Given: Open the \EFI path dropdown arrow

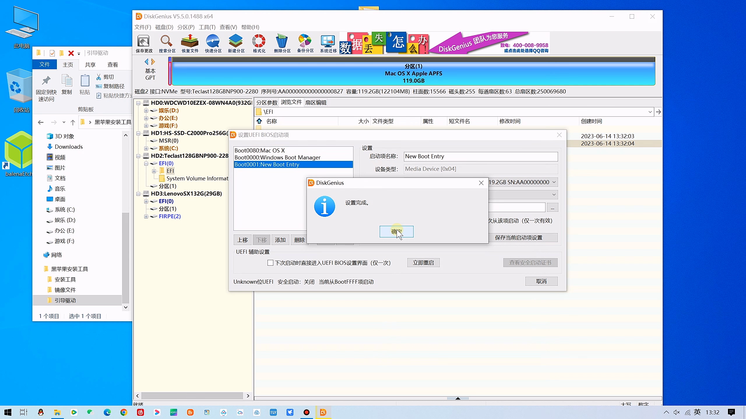Looking at the screenshot, I should pos(650,112).
